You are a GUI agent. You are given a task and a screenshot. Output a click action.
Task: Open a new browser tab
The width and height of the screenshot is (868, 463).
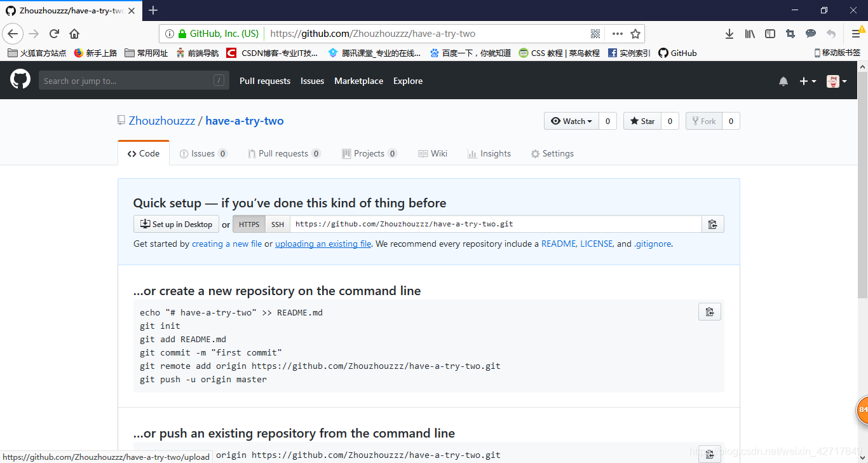(153, 10)
